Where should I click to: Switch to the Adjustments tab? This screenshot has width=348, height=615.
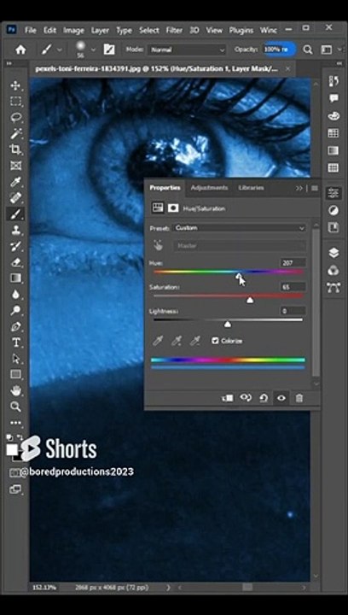click(x=209, y=188)
